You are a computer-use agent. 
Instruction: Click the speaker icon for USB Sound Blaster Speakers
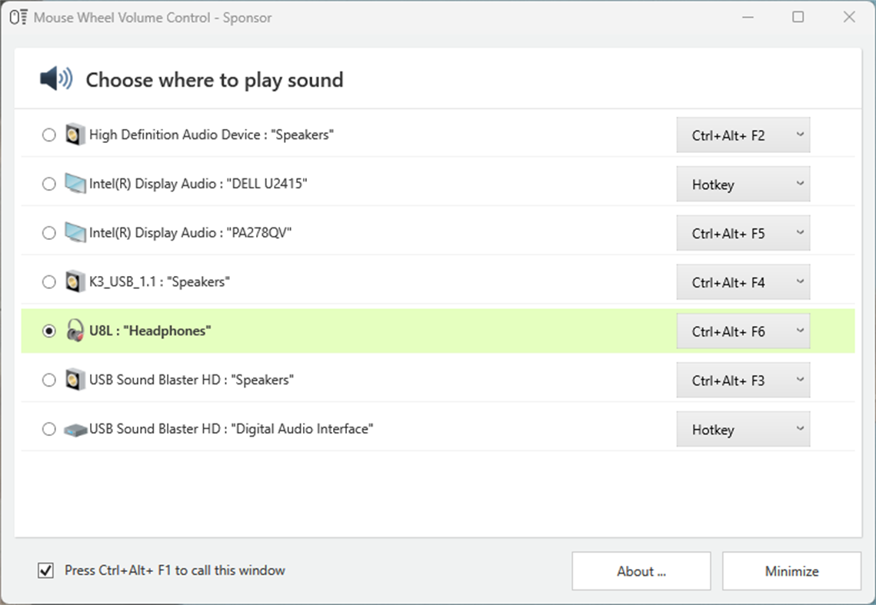click(x=75, y=380)
